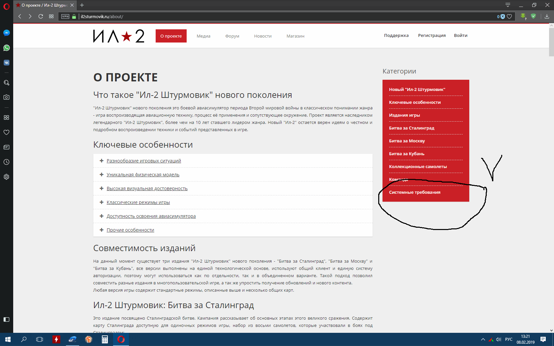Open the VK sidebar panel

point(7,63)
